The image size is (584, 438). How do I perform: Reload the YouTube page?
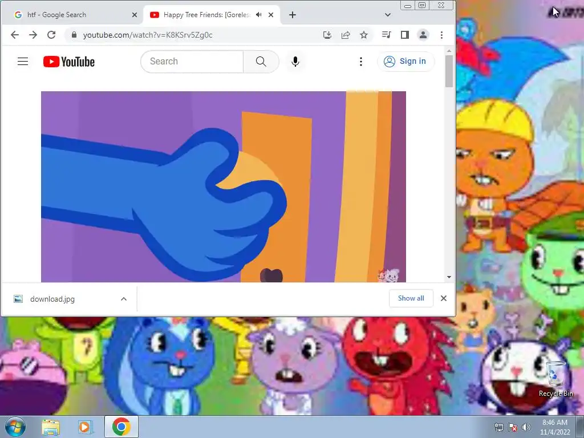tap(51, 35)
